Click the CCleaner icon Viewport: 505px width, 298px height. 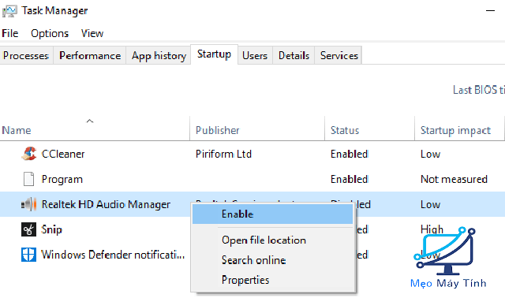28,154
